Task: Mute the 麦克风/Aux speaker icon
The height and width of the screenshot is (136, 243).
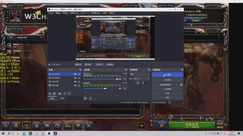Action: coord(120,79)
